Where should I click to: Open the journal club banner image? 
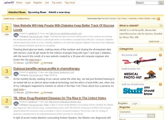pos(139,61)
